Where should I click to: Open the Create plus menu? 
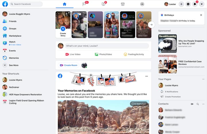tap(181, 4)
